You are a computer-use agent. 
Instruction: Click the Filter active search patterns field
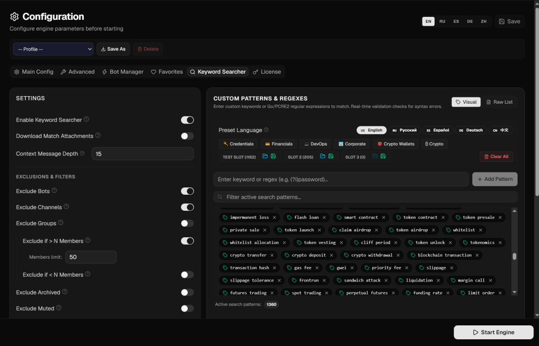pyautogui.click(x=366, y=197)
